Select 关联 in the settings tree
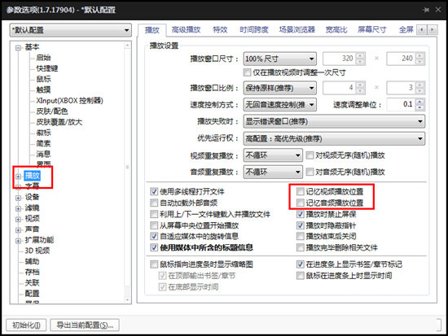Image resolution: width=448 pixels, height=336 pixels. tap(32, 282)
